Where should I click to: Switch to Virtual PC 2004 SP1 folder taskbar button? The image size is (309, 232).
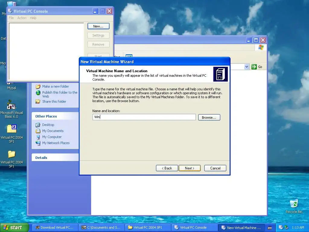(148, 227)
